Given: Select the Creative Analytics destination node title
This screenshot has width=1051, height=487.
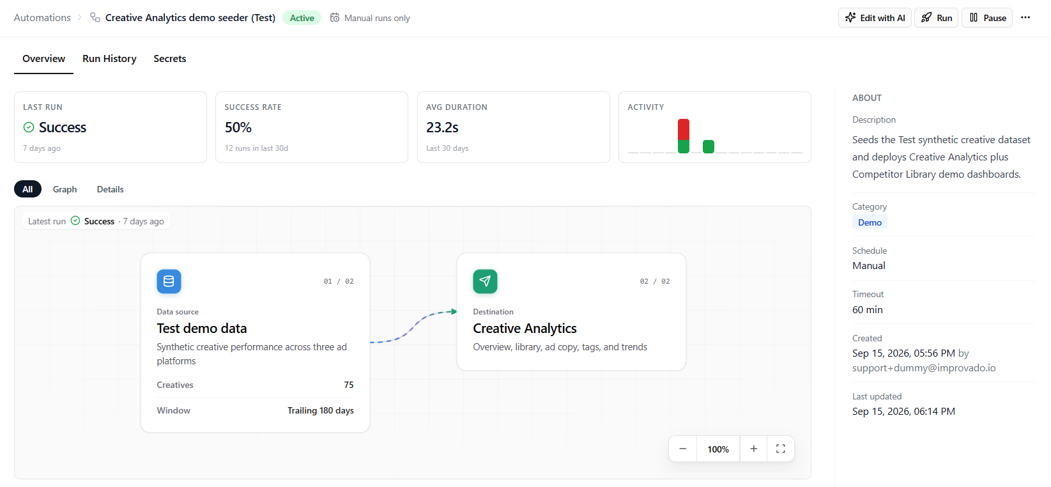Looking at the screenshot, I should pyautogui.click(x=525, y=329).
